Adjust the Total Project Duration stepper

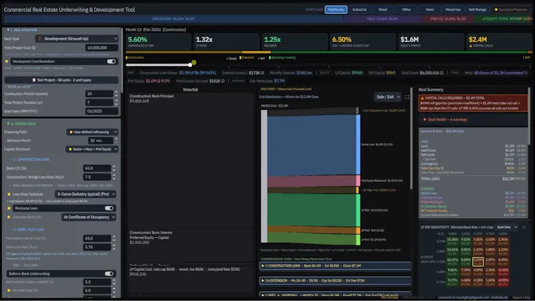(116, 102)
